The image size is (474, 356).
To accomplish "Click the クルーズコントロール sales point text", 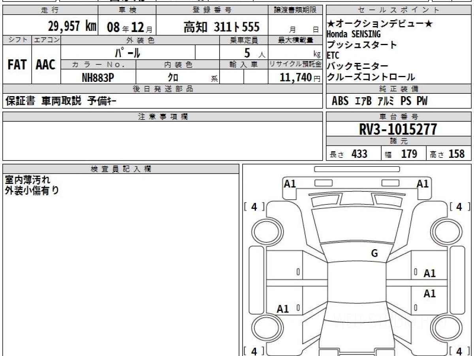I will (371, 77).
